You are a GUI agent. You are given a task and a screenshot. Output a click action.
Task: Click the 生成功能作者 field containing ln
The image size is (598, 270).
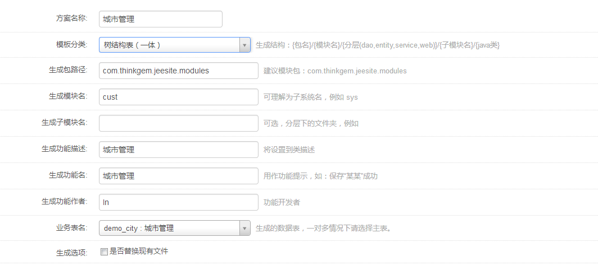[x=179, y=202]
